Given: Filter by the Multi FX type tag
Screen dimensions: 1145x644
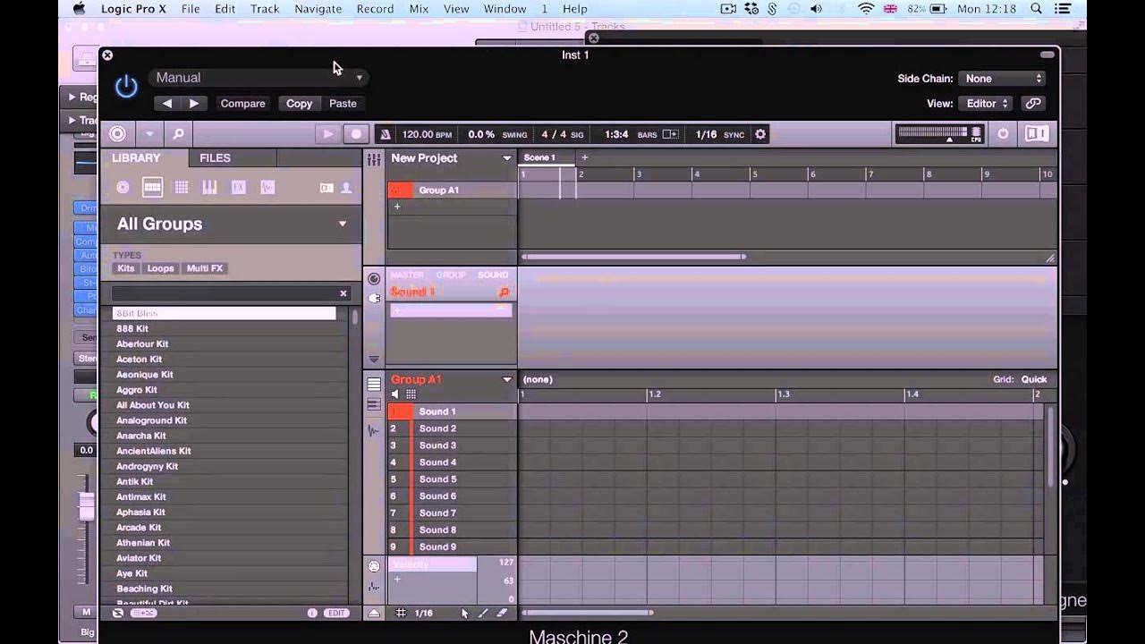Looking at the screenshot, I should coord(205,268).
